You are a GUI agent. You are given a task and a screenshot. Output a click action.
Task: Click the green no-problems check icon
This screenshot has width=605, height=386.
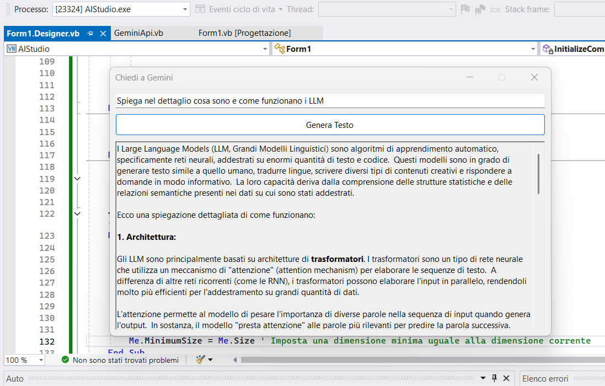tap(65, 360)
